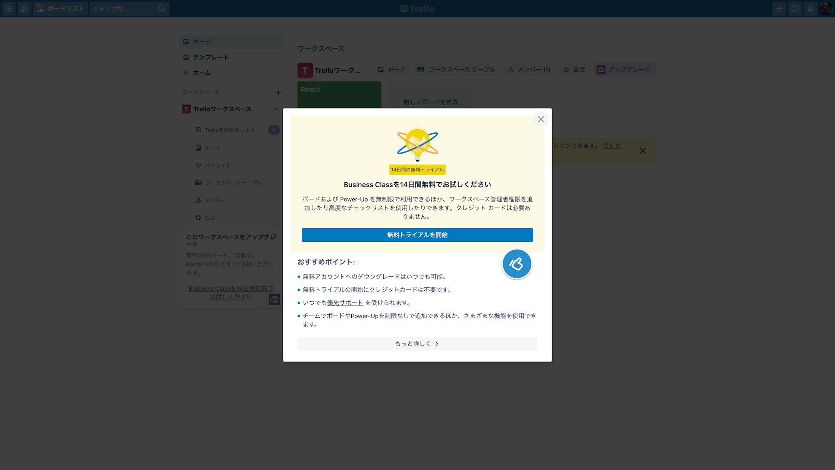Open the ボードリスト button in the top bar
Screen dimensions: 835x470
click(x=60, y=8)
